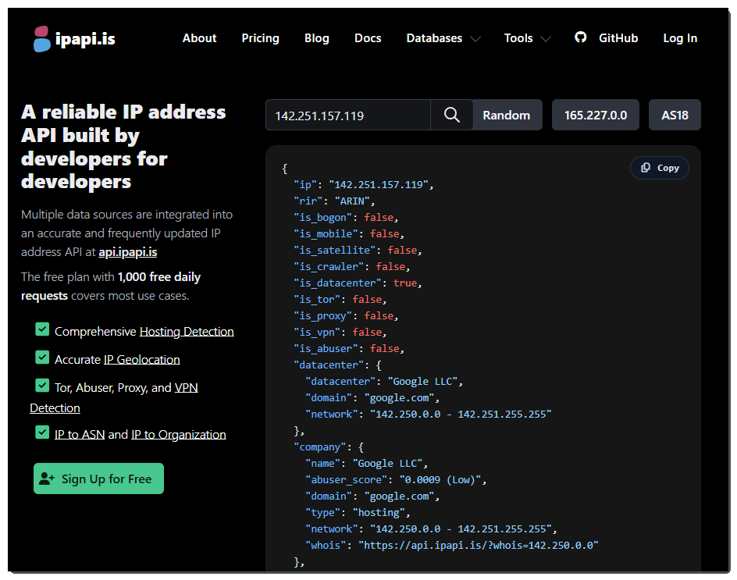Click the "is_satellite": false line
Viewport: 737px width, 580px height.
point(358,251)
